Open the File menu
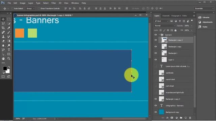The height and width of the screenshot is (121, 216). point(9,3)
